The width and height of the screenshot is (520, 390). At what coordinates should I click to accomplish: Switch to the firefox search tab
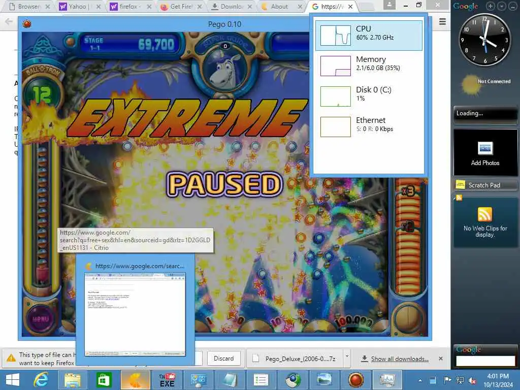tap(130, 7)
